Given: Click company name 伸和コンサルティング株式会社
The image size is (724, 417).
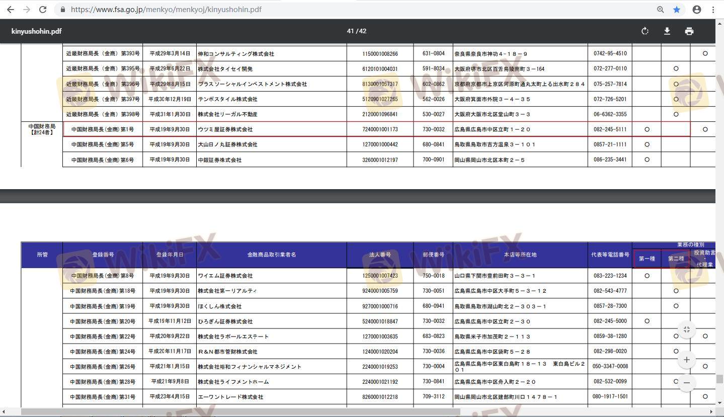Looking at the screenshot, I should (236, 54).
